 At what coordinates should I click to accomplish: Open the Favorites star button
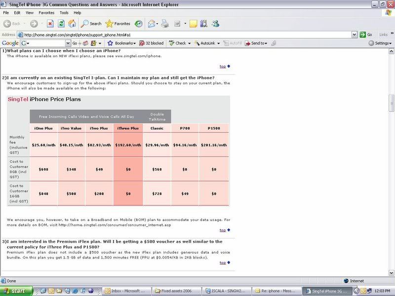[x=118, y=23]
